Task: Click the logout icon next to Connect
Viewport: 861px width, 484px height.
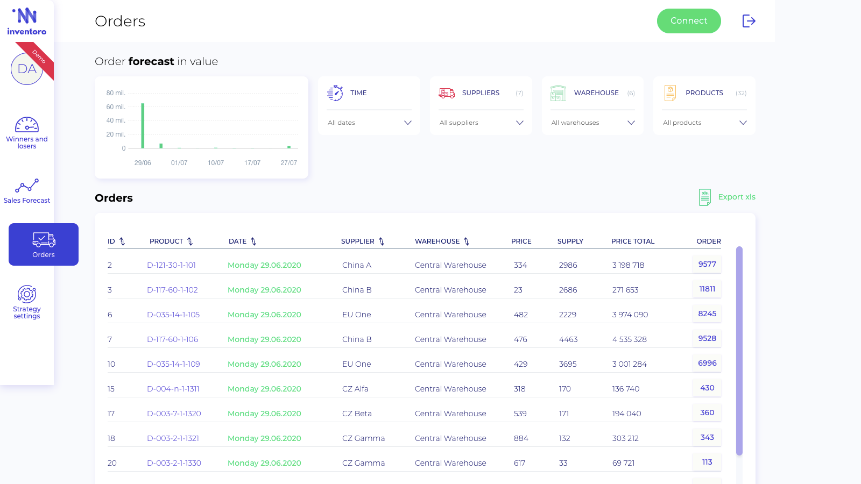Action: click(749, 21)
